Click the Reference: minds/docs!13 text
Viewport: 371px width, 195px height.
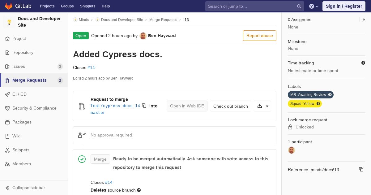(x=313, y=170)
